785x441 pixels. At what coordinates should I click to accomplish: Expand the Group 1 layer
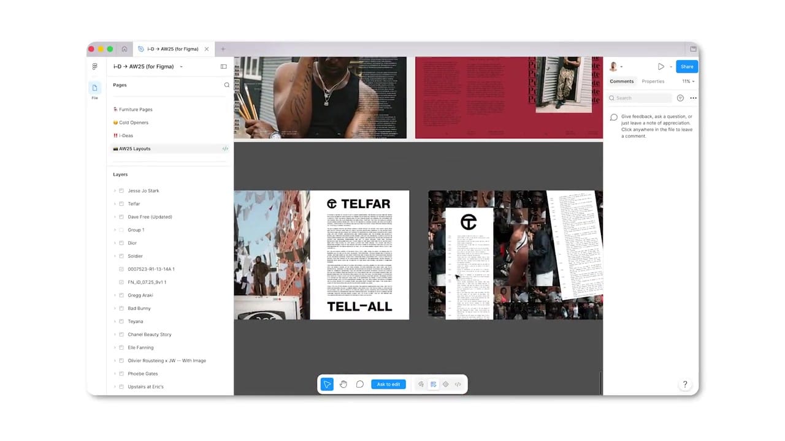[x=115, y=230]
